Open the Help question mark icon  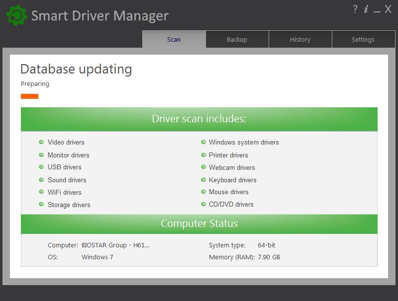pyautogui.click(x=355, y=8)
